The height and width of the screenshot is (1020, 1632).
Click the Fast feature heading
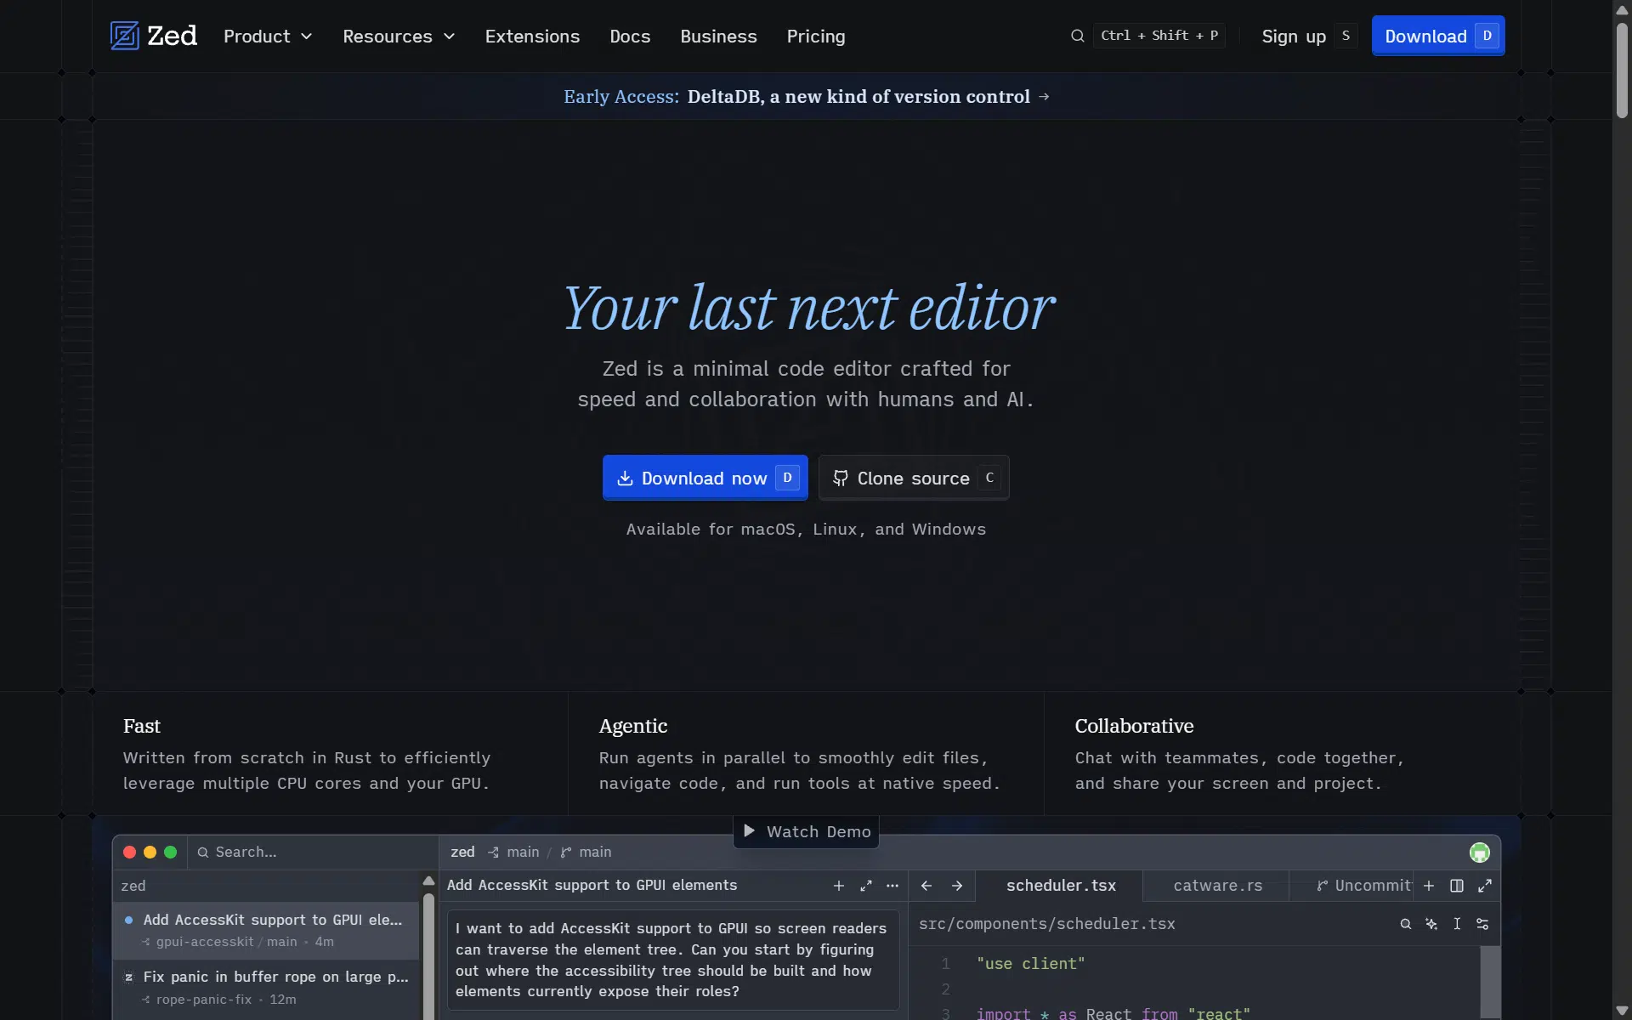[141, 726]
